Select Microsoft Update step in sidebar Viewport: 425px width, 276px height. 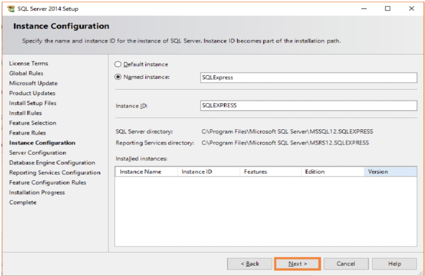(x=33, y=83)
